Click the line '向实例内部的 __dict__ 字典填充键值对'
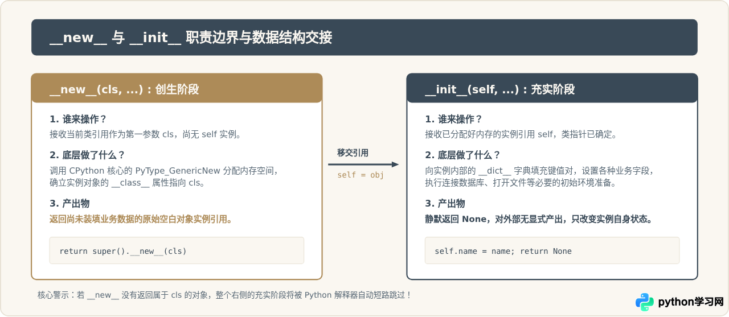729x317 pixels. click(x=542, y=171)
